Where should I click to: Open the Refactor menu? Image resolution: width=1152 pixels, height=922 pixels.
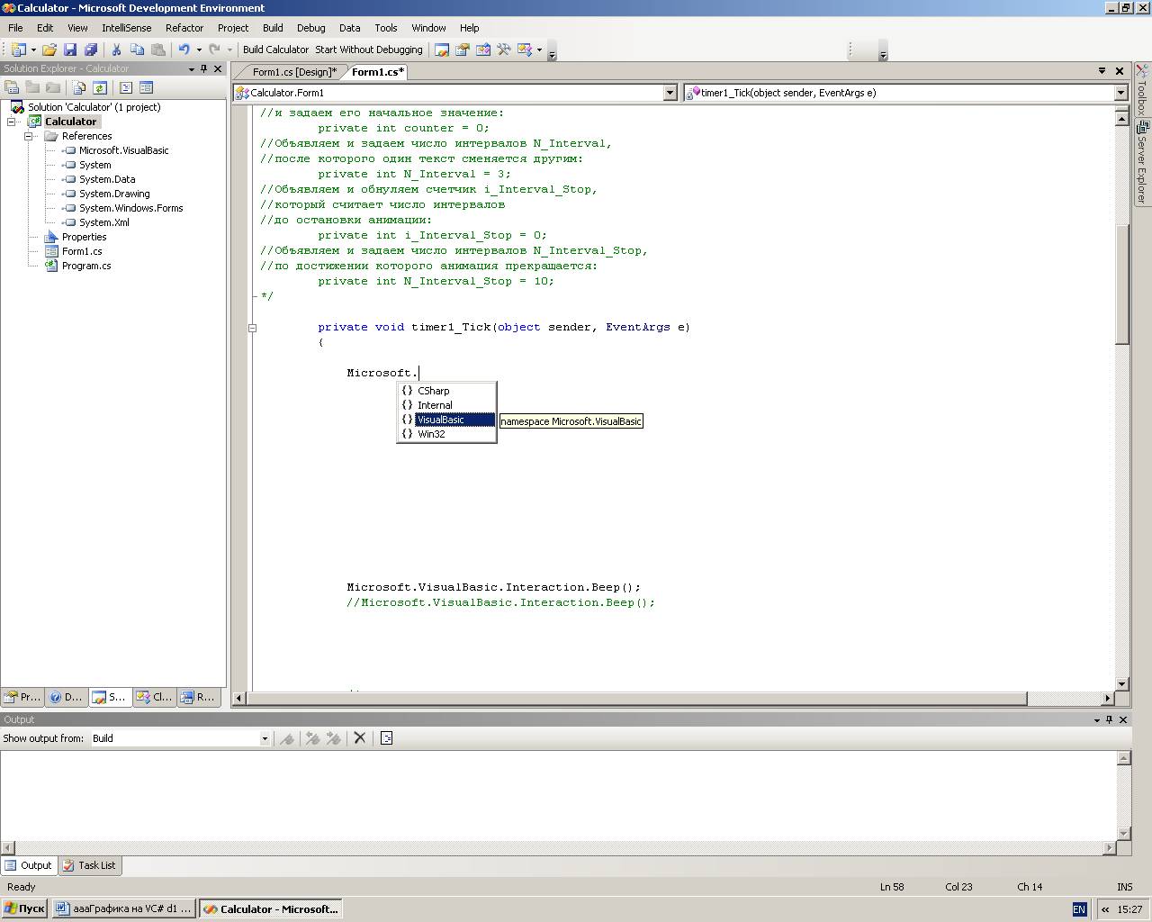(184, 28)
